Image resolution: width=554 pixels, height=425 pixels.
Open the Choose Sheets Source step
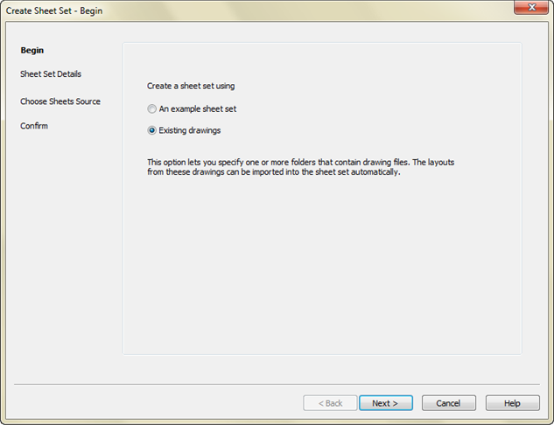[60, 101]
